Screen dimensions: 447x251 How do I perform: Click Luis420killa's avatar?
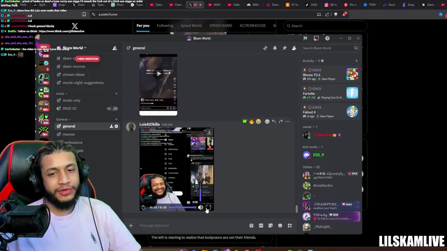[x=131, y=127]
